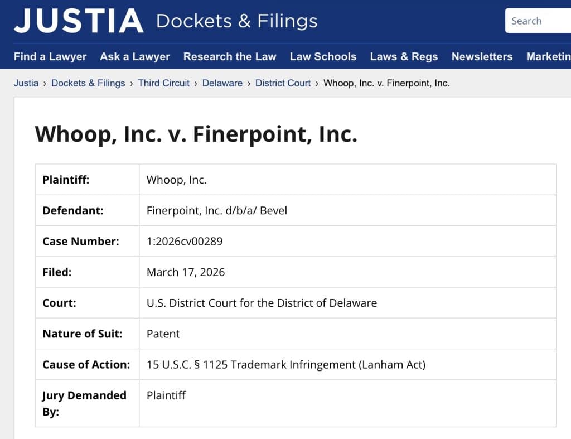This screenshot has width=571, height=439.
Task: Navigate to Delaware breadcrumb link
Action: 222,83
